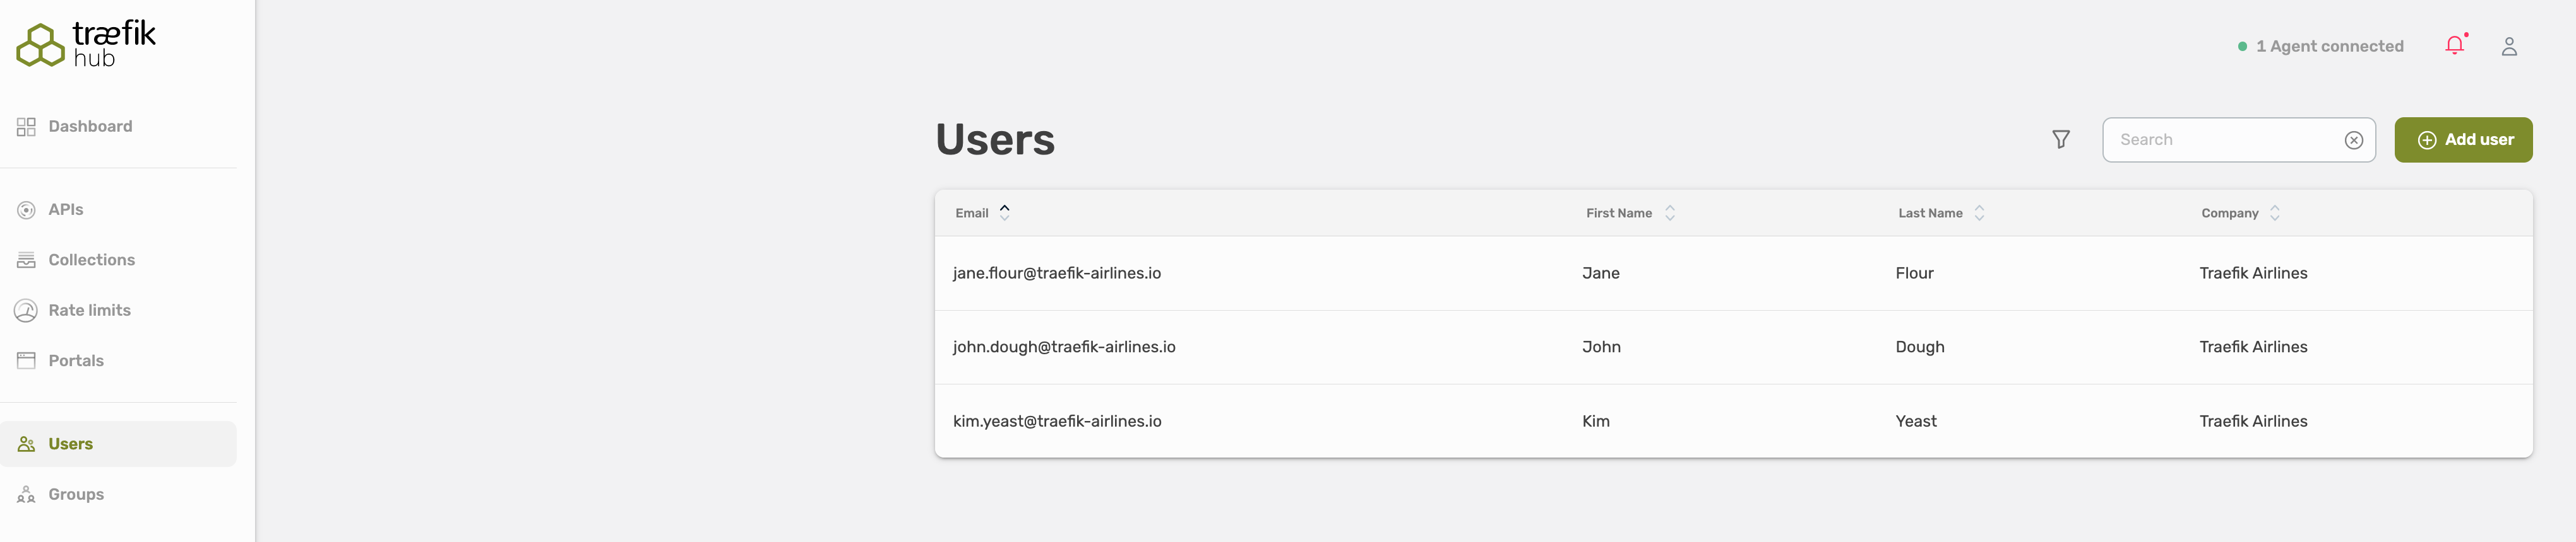Expand First Name sort arrows

click(x=1670, y=212)
